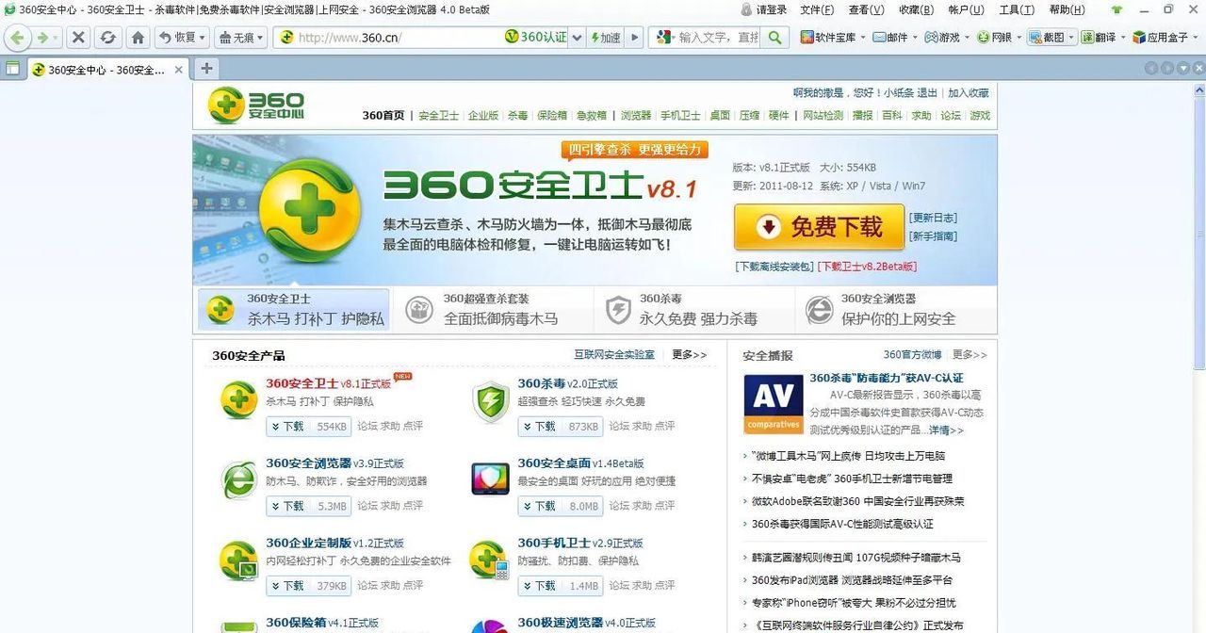Open the 文件(F) menu
This screenshot has width=1206, height=633.
[x=817, y=9]
